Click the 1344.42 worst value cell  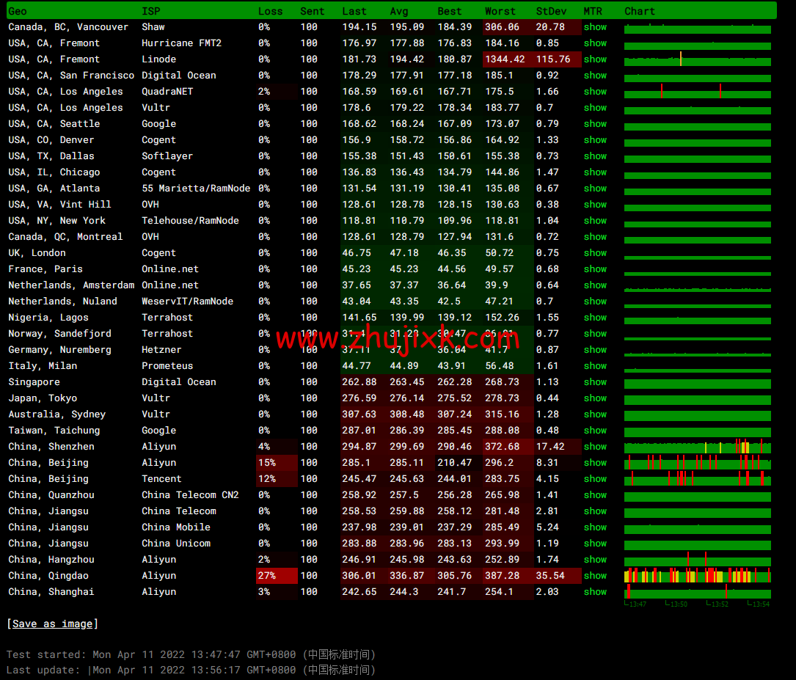tap(505, 59)
